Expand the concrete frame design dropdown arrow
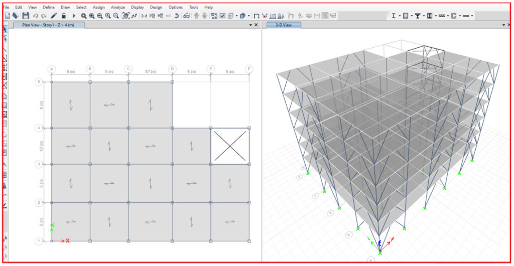The height and width of the screenshot is (266, 514). click(x=412, y=16)
